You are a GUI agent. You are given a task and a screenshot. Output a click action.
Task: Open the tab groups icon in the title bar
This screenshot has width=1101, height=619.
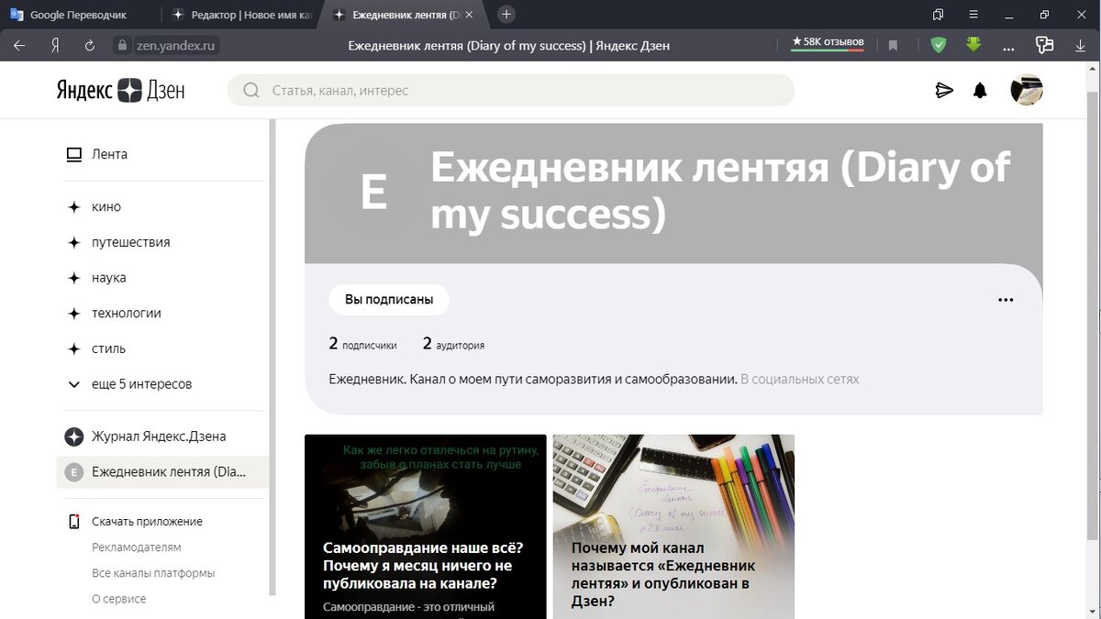(938, 15)
